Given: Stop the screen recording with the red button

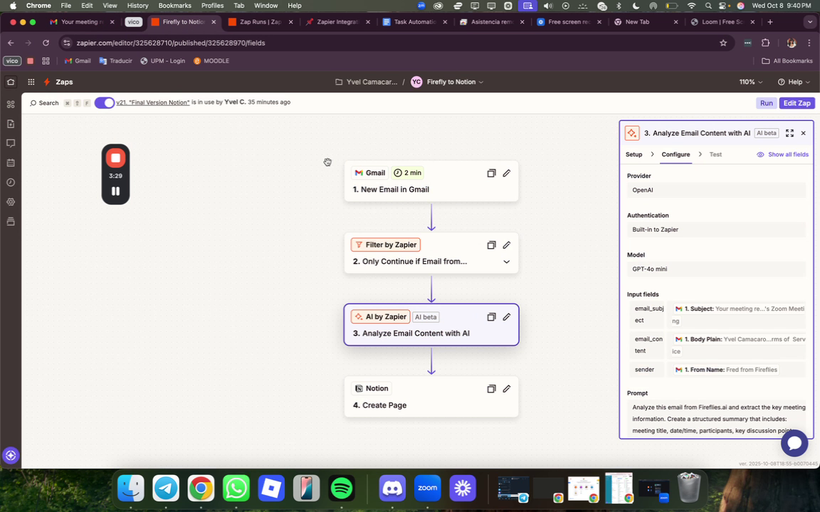Looking at the screenshot, I should click(115, 158).
